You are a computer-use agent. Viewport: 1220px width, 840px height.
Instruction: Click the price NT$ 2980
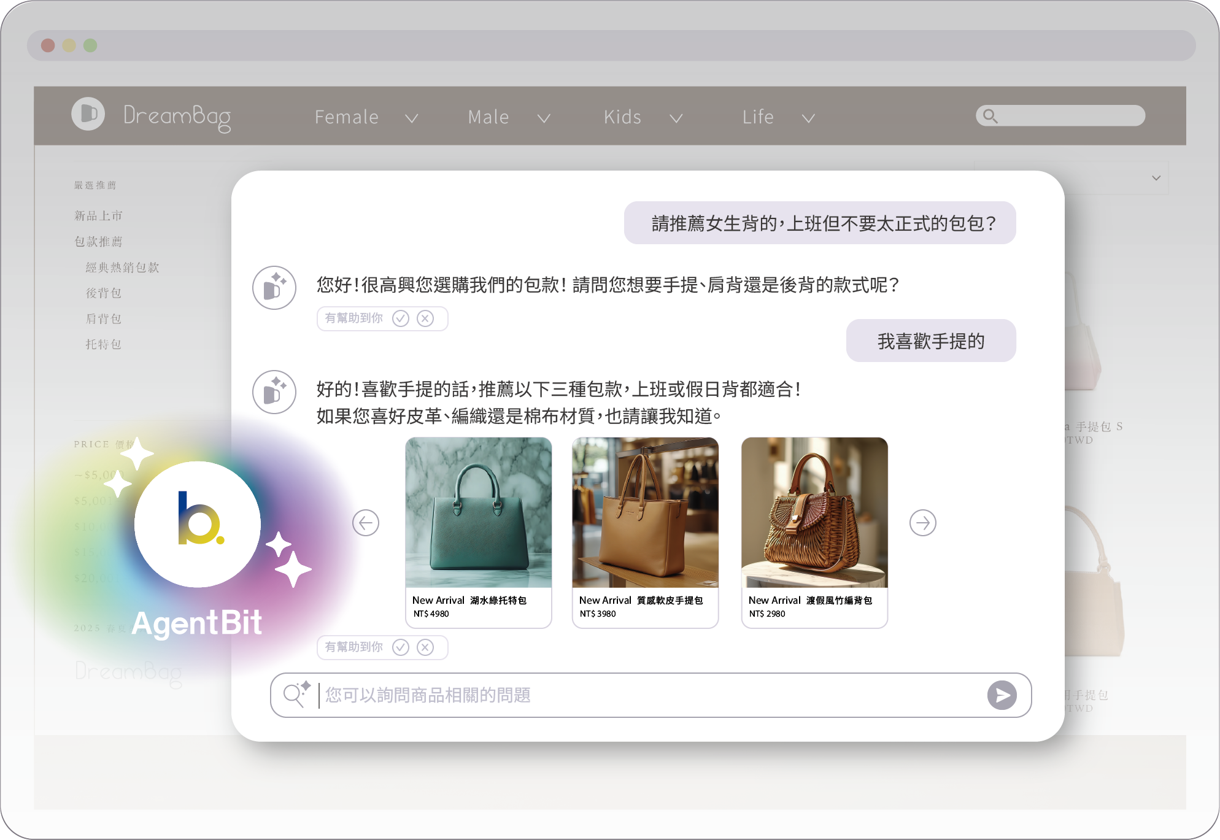tap(767, 614)
